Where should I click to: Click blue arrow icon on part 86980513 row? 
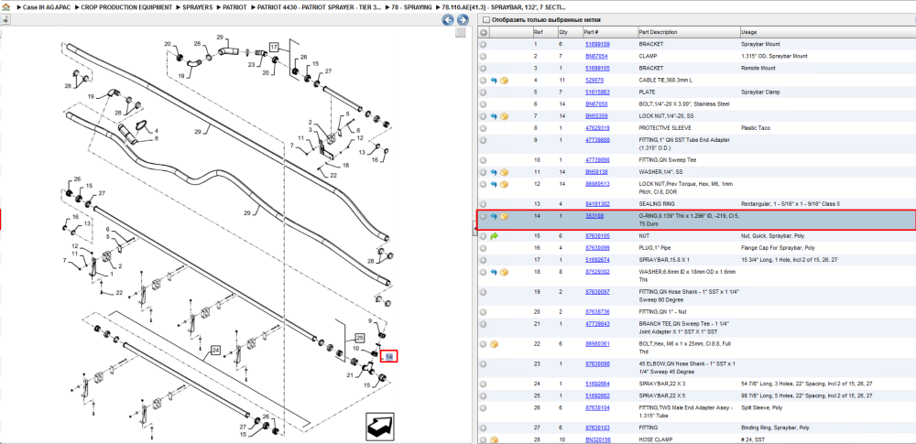[x=495, y=184]
